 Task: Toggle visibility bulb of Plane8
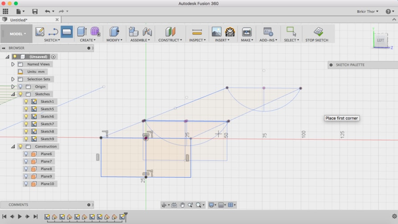tap(26, 169)
